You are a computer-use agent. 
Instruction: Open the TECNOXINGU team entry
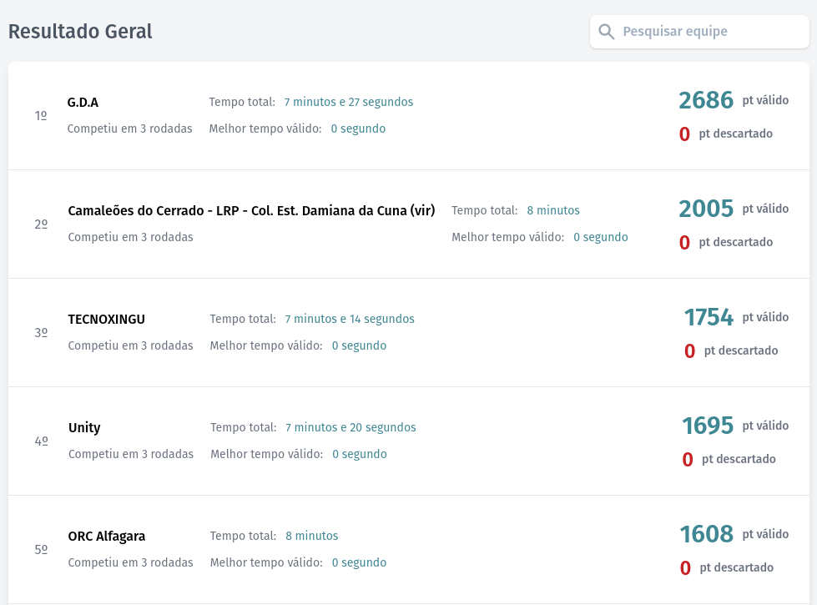click(107, 319)
